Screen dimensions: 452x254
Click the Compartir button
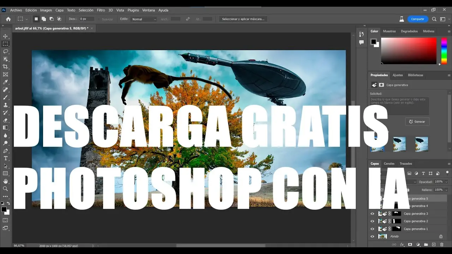point(418,19)
